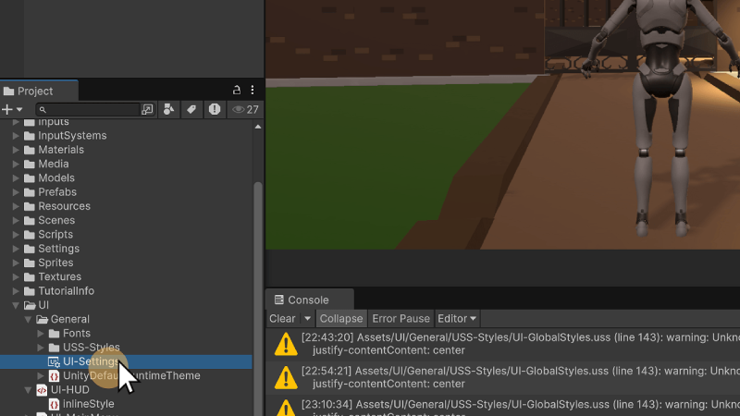Collapse the UI folder arrow
The image size is (740, 416).
(x=16, y=305)
